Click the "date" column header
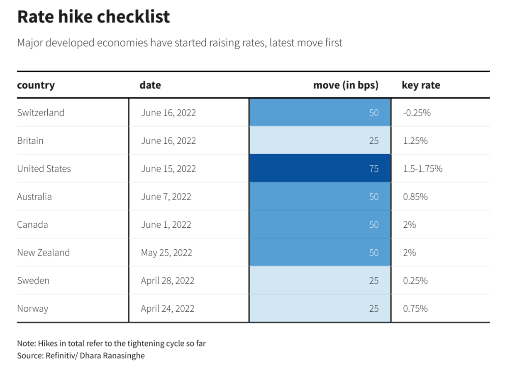The image size is (510, 374). coord(150,85)
